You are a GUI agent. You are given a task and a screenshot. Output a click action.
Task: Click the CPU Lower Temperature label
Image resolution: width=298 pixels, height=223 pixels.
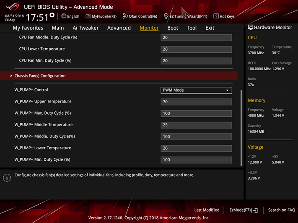[x=42, y=49]
